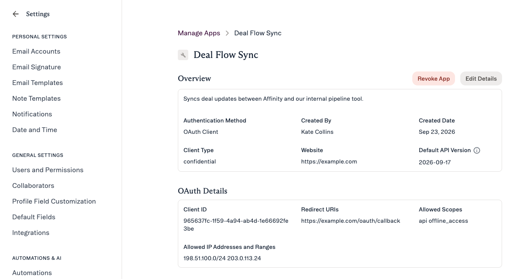Click the Allowed IP Addresses and Ranges label

pos(229,247)
